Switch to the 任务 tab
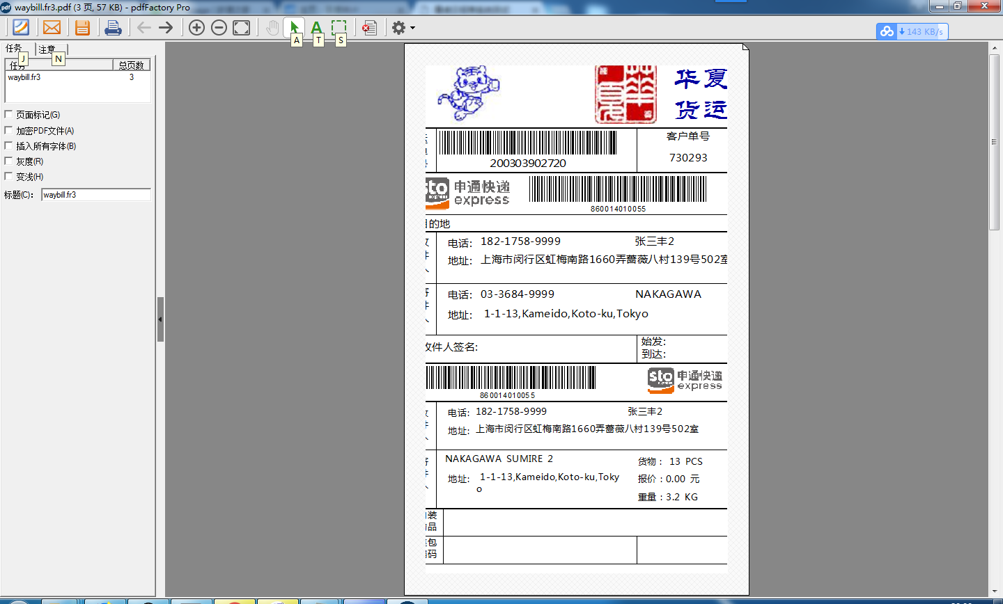This screenshot has height=604, width=1003. 14,49
